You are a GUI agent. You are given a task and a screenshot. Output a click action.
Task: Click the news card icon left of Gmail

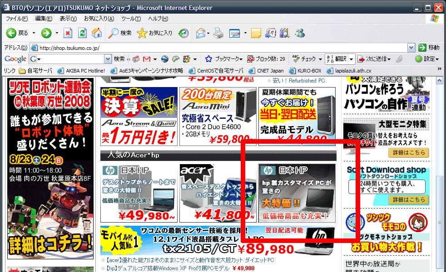pos(136,59)
